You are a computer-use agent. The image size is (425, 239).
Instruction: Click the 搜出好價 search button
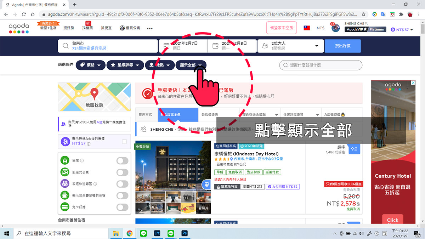pyautogui.click(x=342, y=46)
